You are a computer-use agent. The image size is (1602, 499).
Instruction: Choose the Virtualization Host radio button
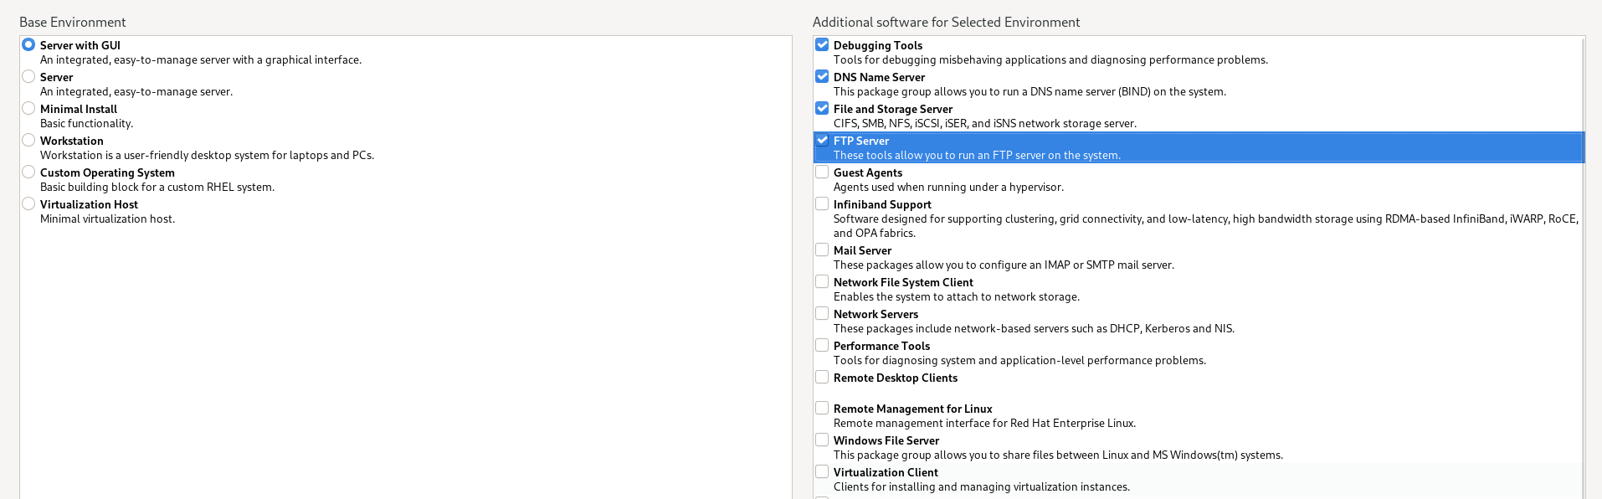coord(28,204)
